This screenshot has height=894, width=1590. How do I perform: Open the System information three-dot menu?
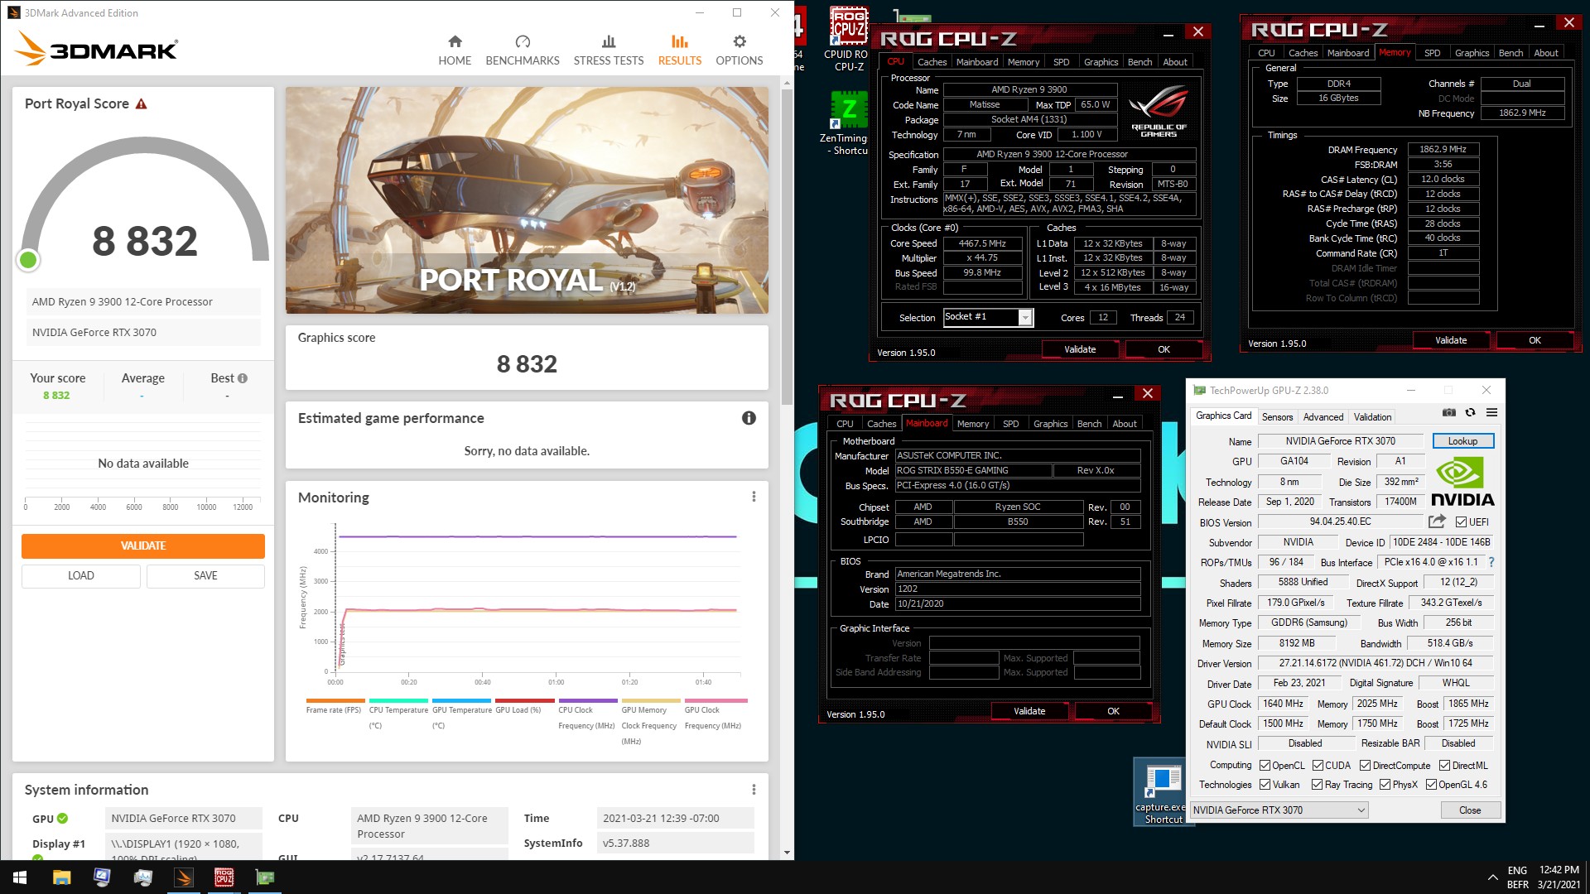click(754, 790)
